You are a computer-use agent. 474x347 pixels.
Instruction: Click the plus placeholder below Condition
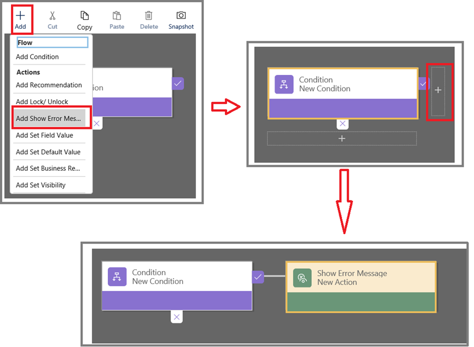pos(341,138)
